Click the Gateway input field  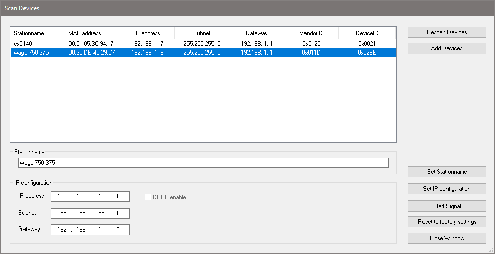tap(90, 230)
